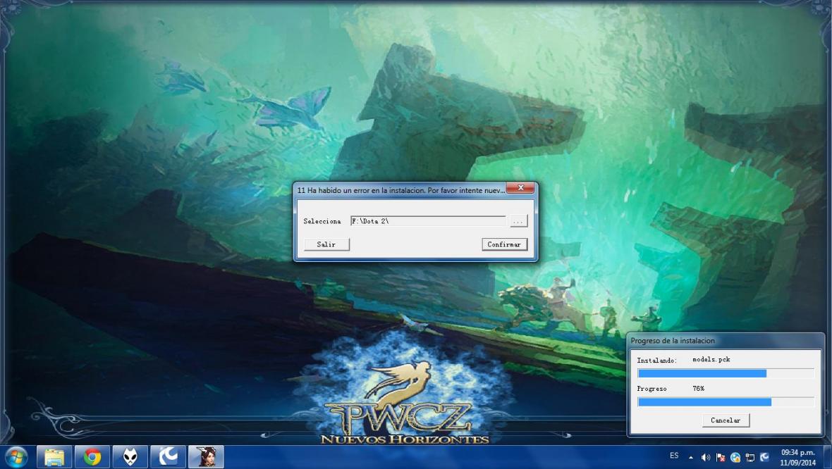This screenshot has width=832, height=469.
Task: Open the crescent moon app on taskbar
Action: [x=169, y=457]
